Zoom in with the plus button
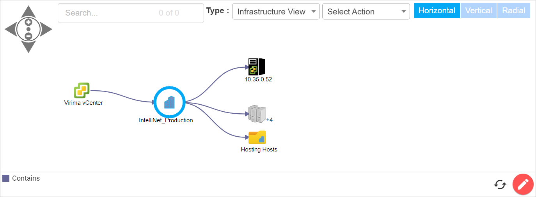Viewport: 536px width, 197px height. [x=28, y=22]
